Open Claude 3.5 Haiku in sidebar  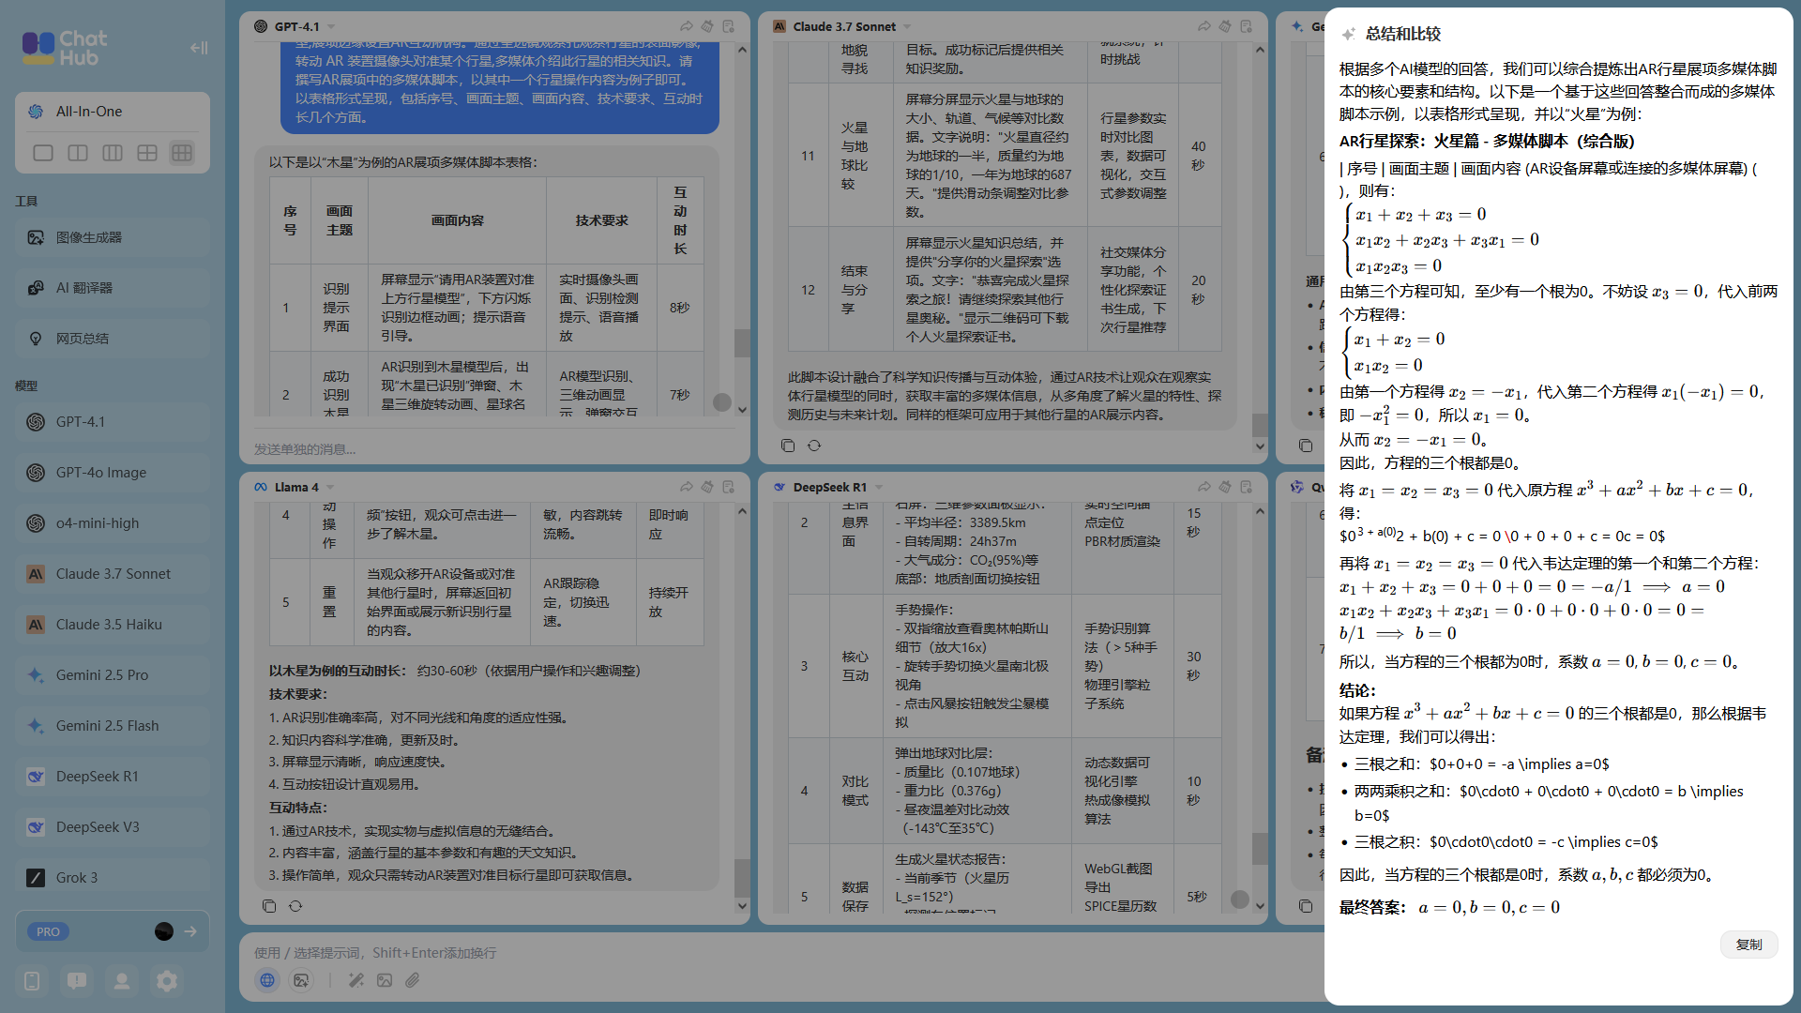pyautogui.click(x=113, y=625)
